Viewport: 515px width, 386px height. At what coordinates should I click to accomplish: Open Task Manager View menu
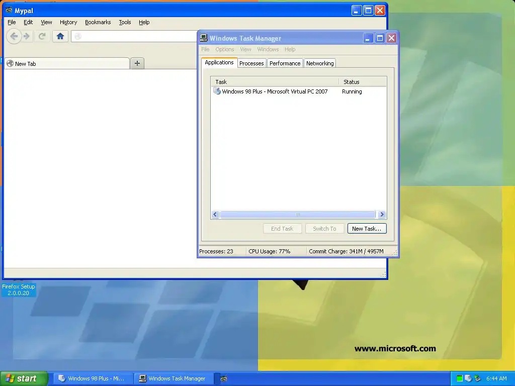coord(245,49)
